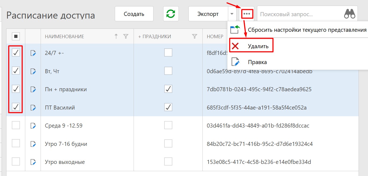Image resolution: width=368 pixels, height=176 pixels.
Task: Click the reset-view icon beside Сбросить настройки
Action: coord(235,30)
